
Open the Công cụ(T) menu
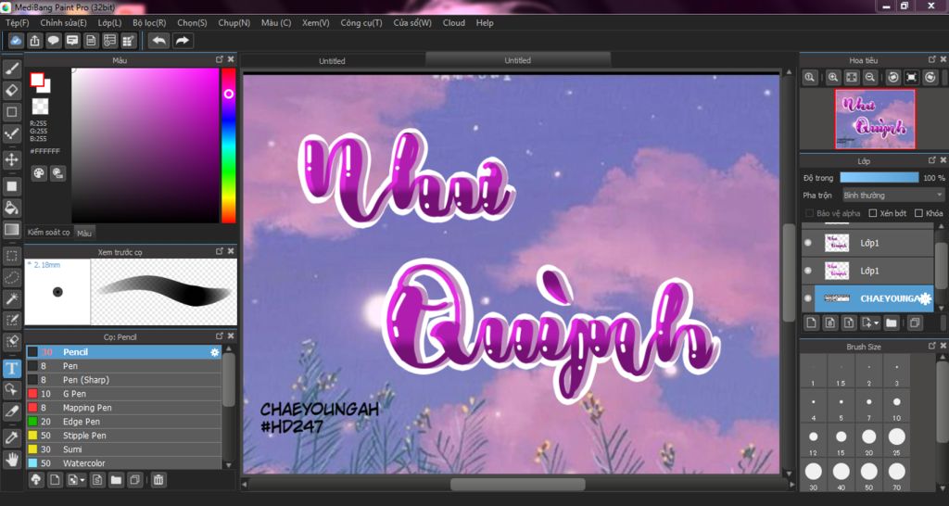click(361, 23)
